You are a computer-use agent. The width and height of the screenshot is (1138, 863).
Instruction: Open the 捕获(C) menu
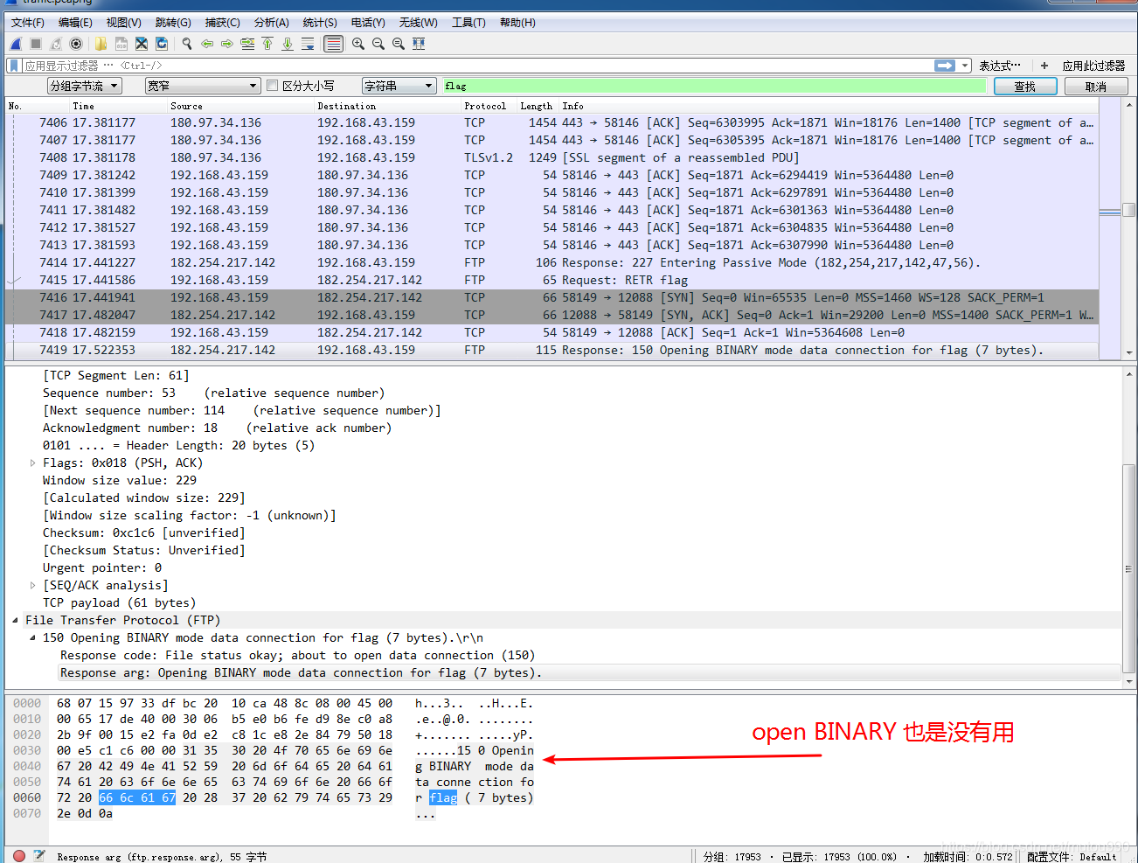tap(222, 23)
